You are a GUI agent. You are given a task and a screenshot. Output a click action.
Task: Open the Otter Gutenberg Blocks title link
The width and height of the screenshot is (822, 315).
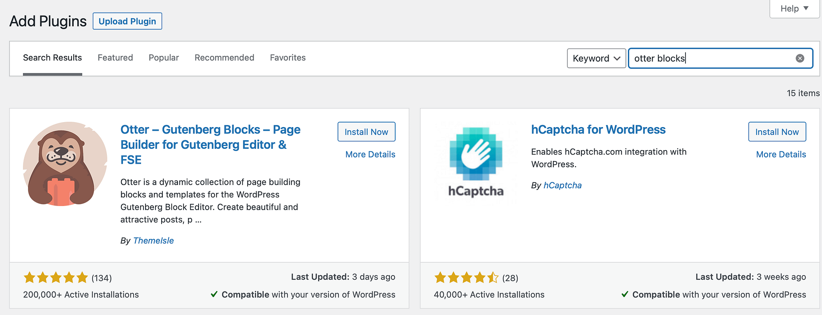[211, 145]
